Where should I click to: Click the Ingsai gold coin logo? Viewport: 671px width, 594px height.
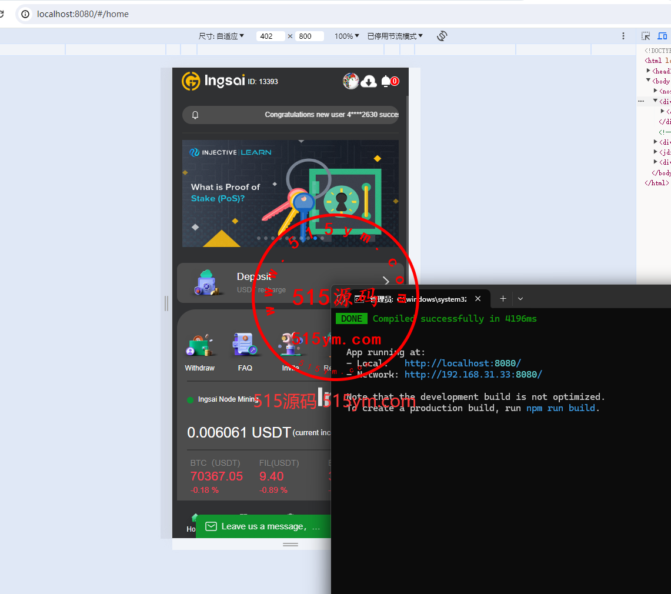[x=191, y=81]
